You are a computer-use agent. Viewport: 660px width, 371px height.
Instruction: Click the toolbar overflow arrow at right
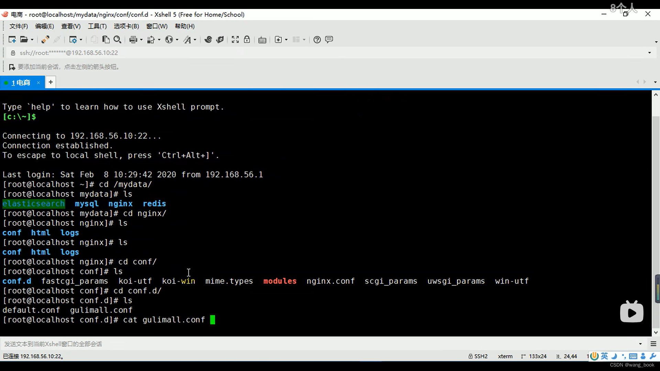coord(656,42)
